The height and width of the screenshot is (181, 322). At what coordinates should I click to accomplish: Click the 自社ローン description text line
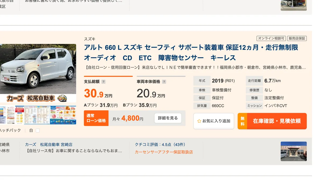(x=195, y=67)
